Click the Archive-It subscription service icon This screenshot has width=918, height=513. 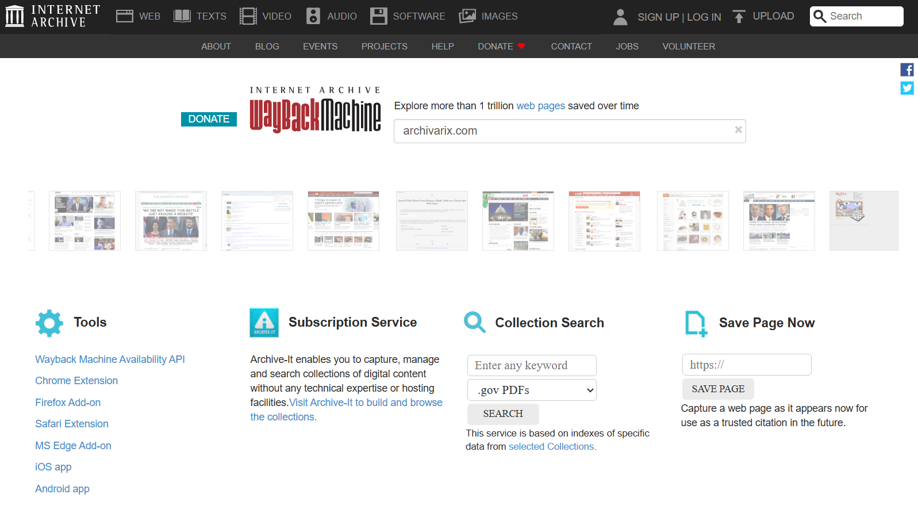[x=264, y=323]
